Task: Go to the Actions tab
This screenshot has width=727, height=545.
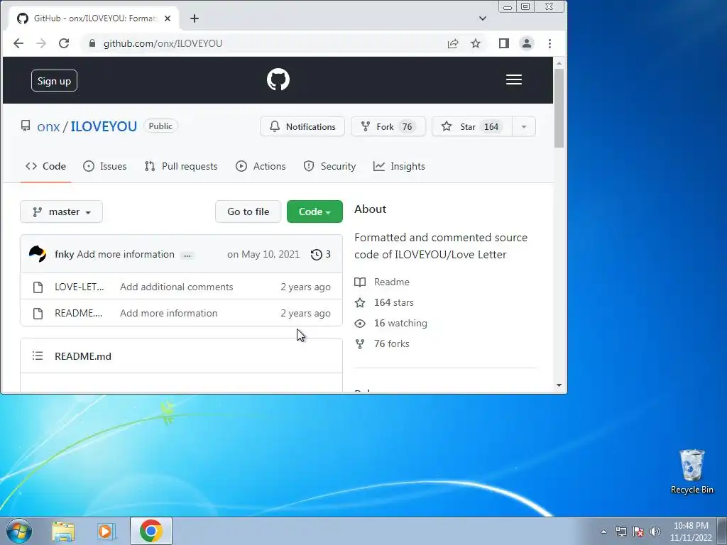Action: coord(261,166)
